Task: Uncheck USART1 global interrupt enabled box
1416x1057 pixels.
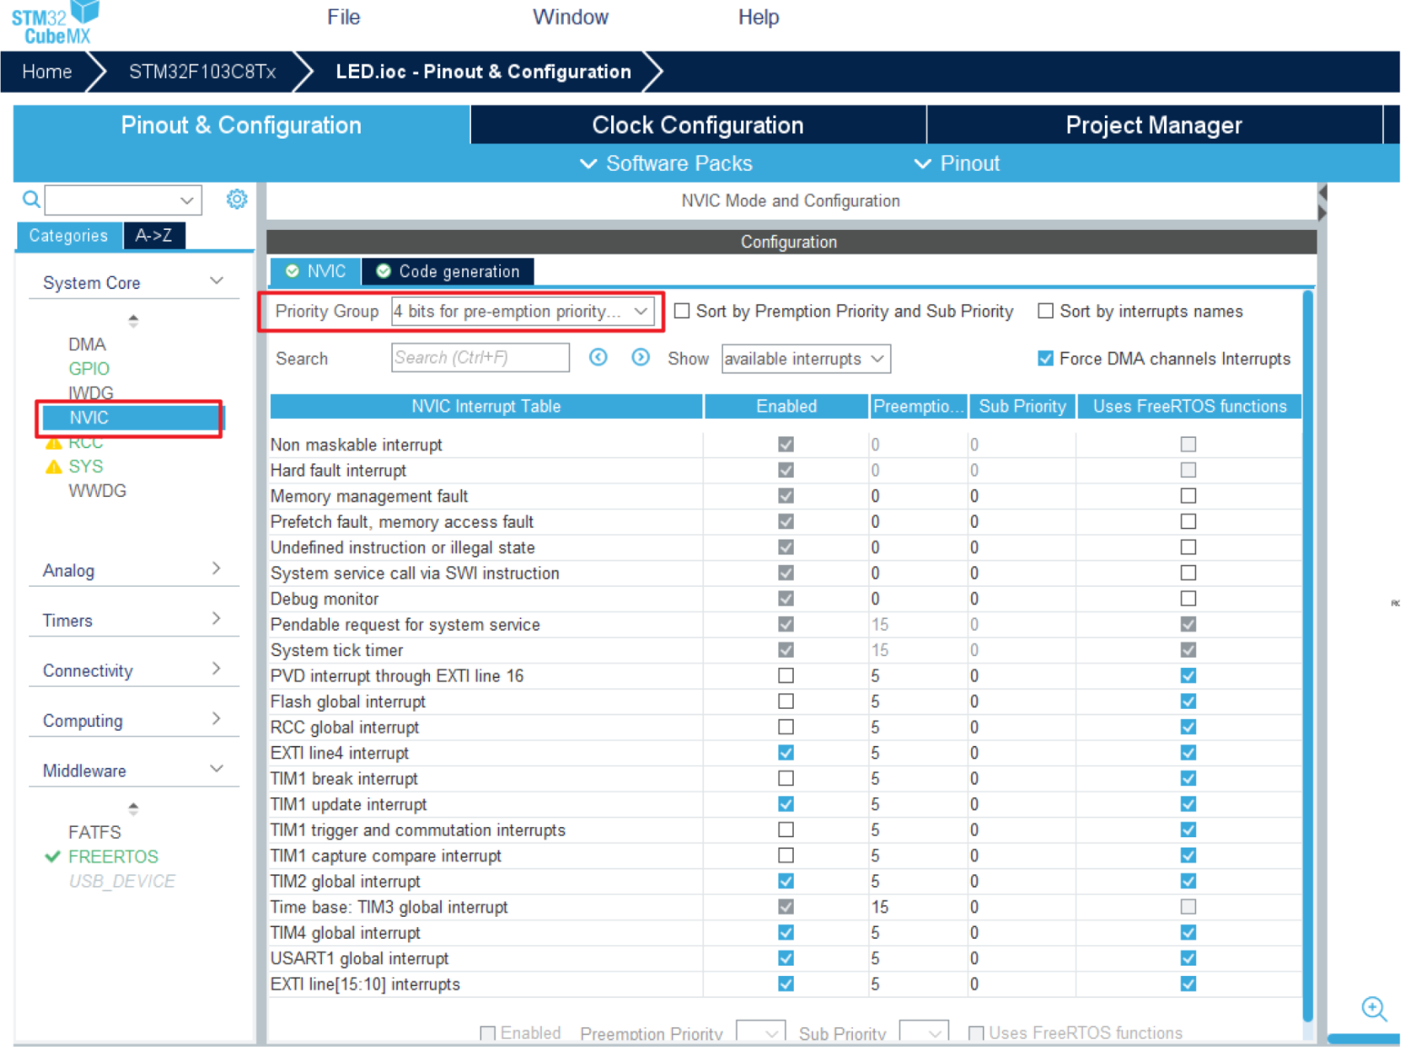Action: [x=786, y=959]
